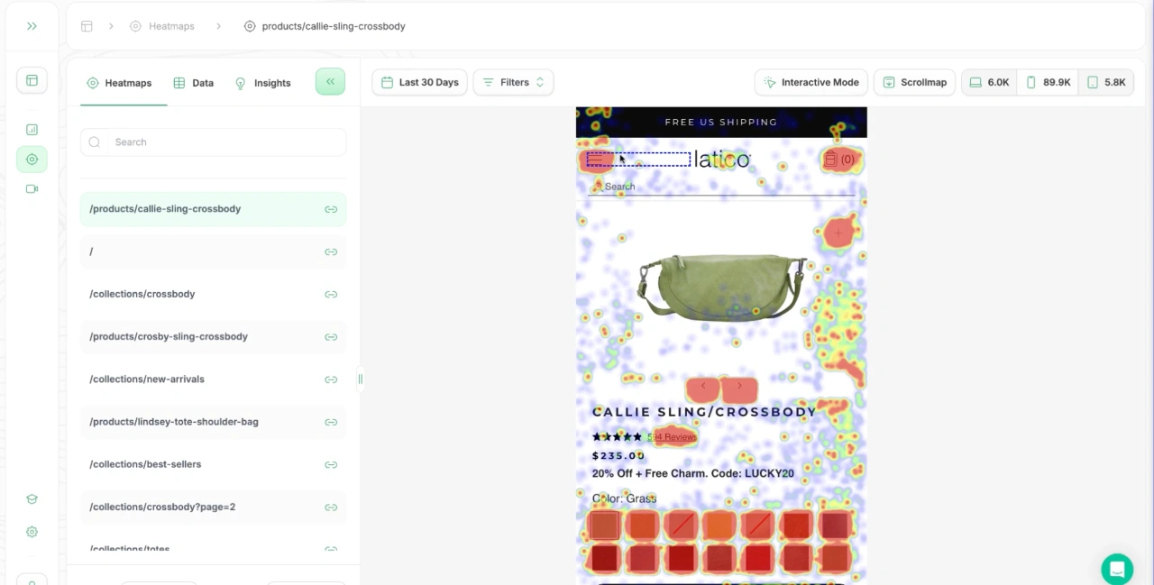Click the hamburger menu in the page preview

click(x=595, y=160)
